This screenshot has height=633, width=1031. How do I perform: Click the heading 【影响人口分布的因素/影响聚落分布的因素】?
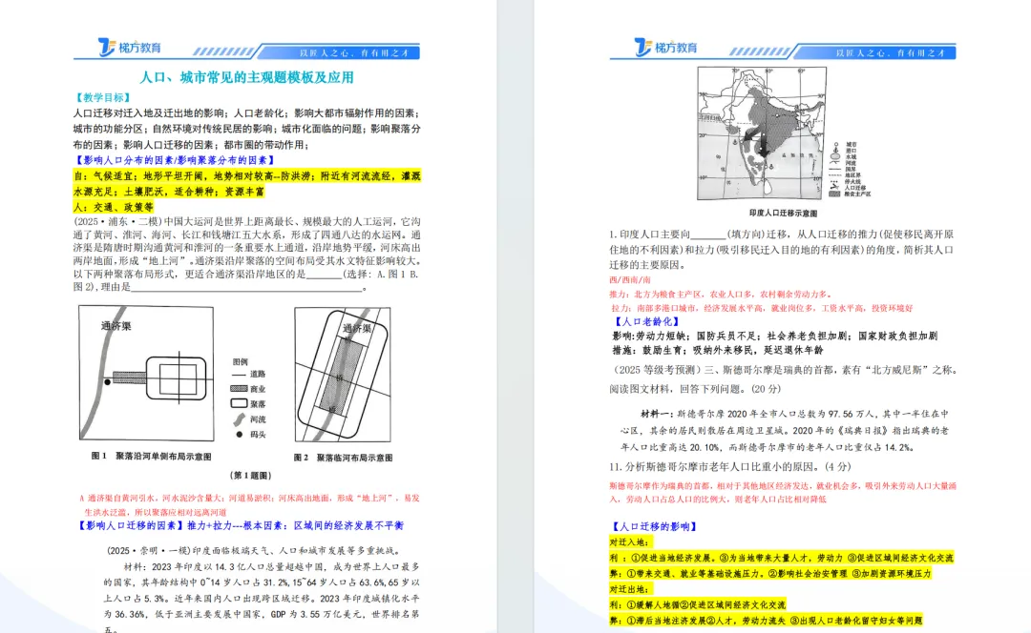[175, 160]
